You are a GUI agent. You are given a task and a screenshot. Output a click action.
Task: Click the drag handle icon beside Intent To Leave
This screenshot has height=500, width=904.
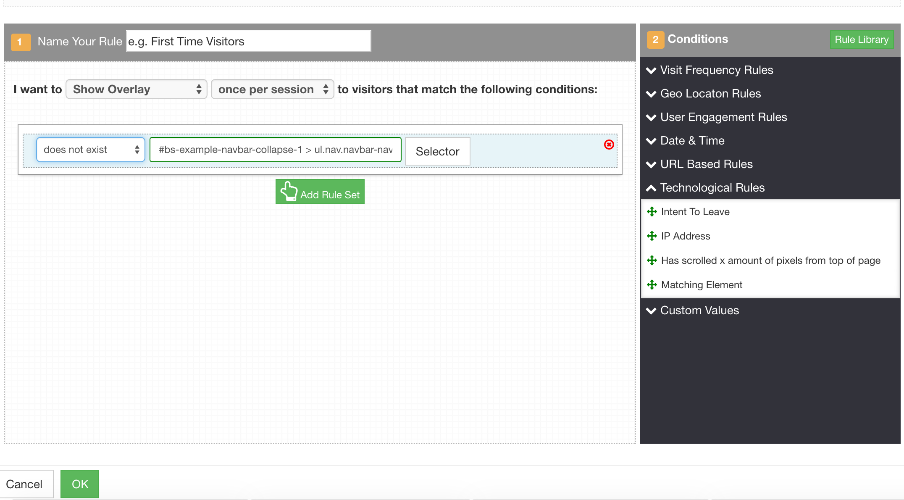(x=652, y=212)
